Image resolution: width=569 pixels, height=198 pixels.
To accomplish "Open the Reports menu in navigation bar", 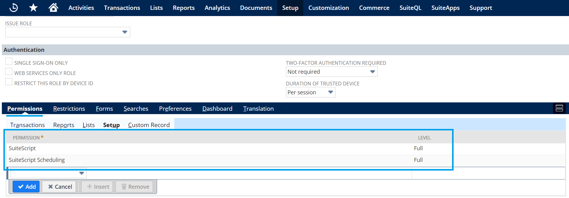I will click(184, 8).
